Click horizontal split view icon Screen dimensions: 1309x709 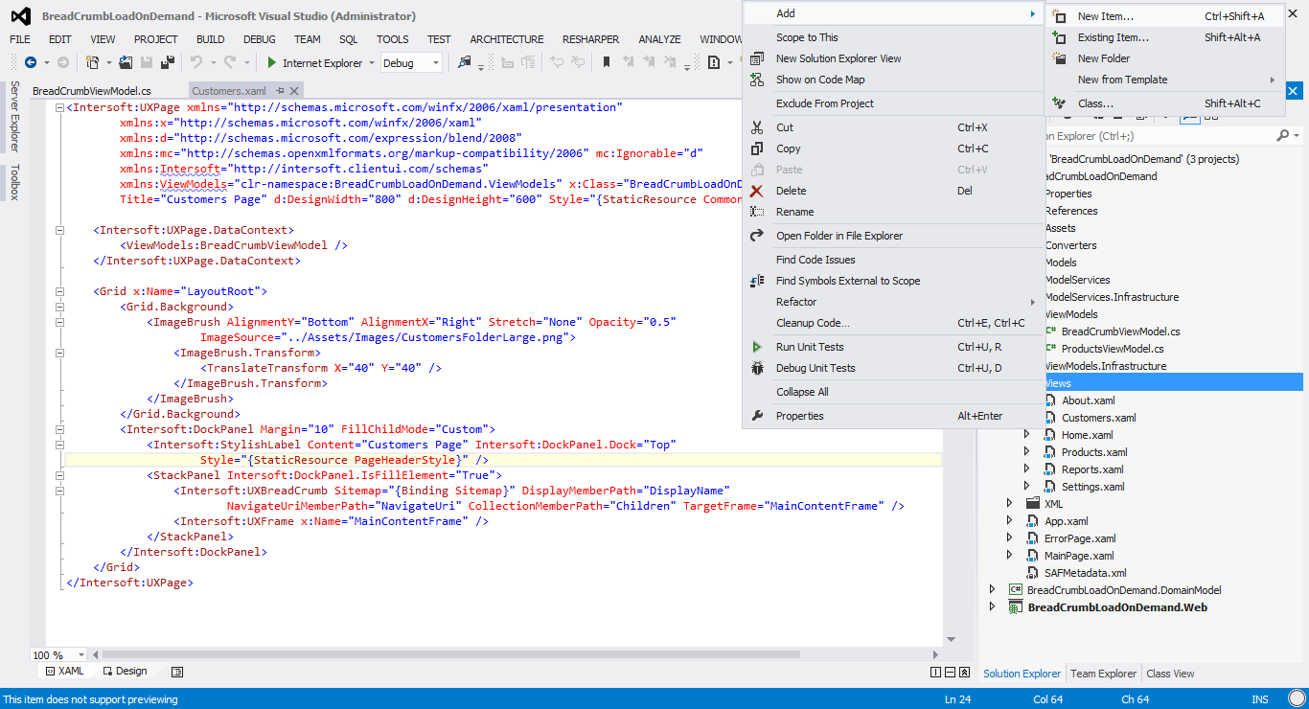pos(949,673)
